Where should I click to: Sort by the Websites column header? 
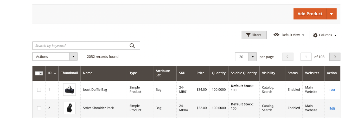[313, 73]
